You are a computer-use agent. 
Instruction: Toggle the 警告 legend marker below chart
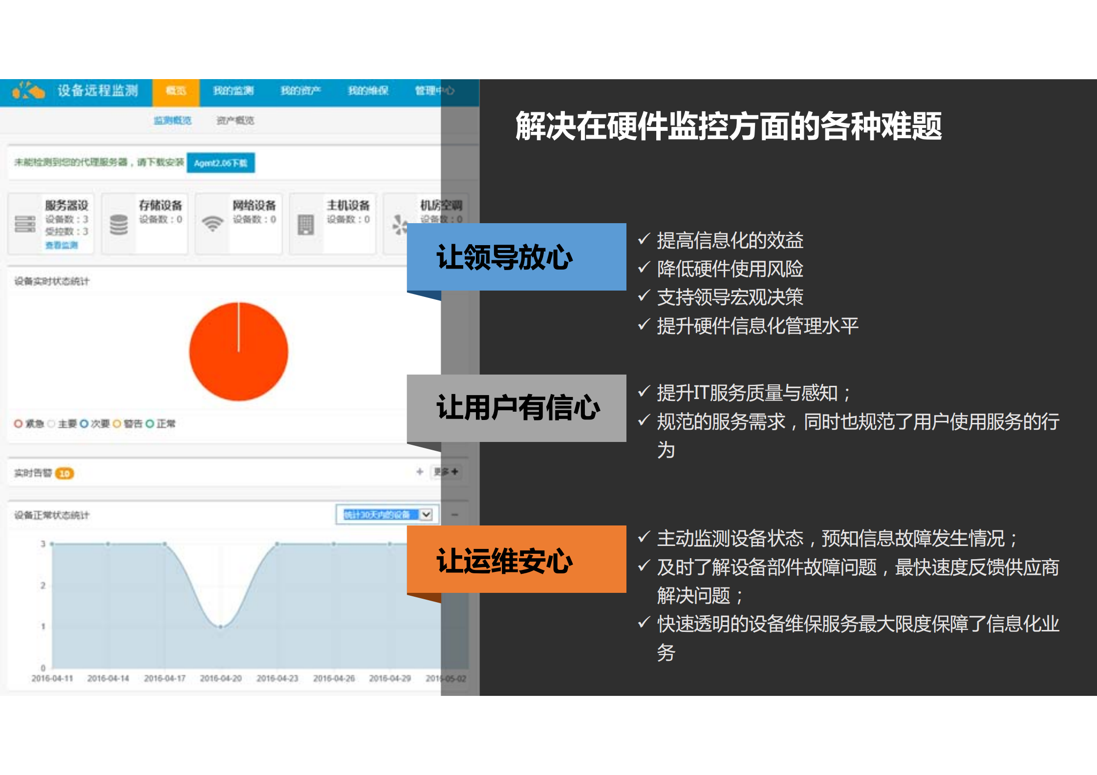pyautogui.click(x=116, y=424)
